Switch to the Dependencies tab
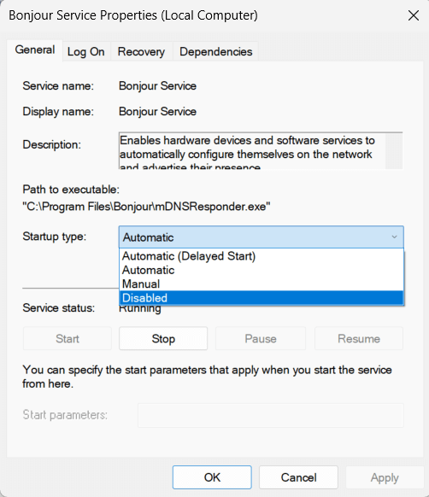 [215, 52]
